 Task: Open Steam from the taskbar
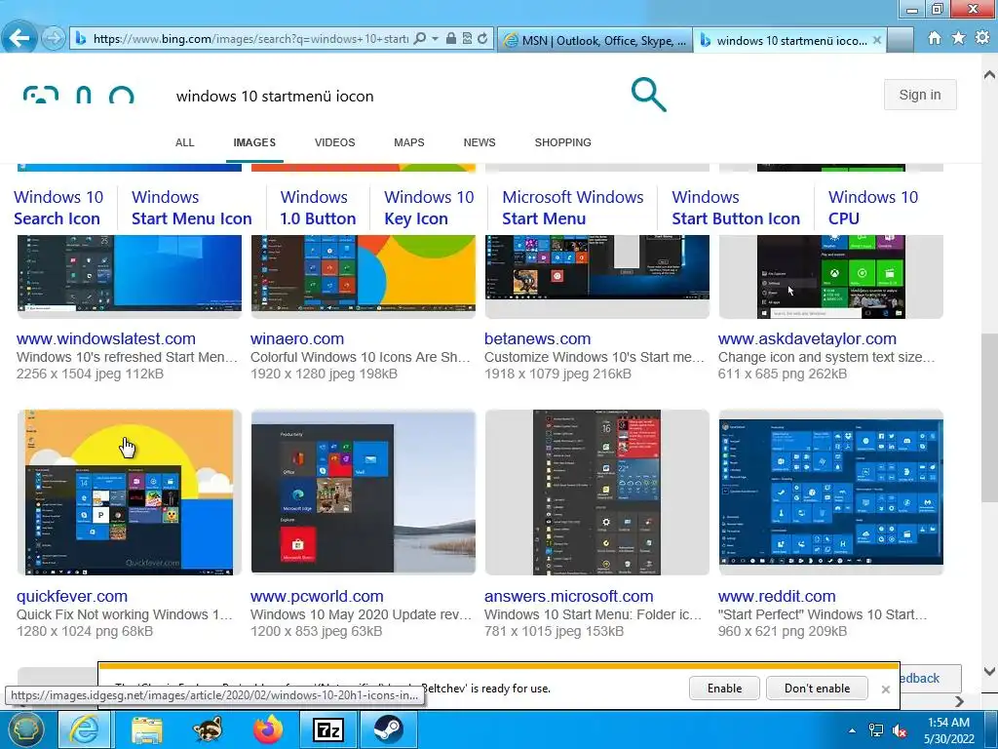tap(389, 729)
